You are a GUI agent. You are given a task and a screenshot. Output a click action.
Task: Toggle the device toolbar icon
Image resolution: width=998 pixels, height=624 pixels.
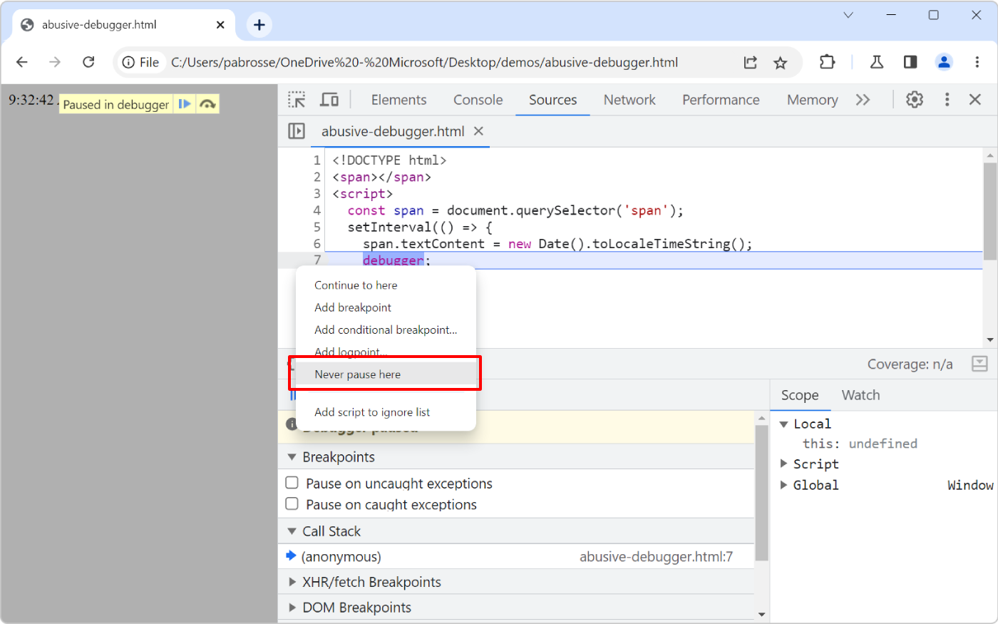click(x=329, y=100)
